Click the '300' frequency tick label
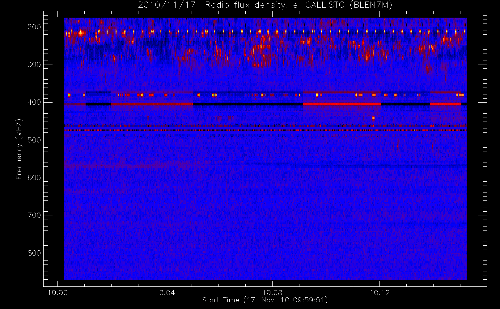 pyautogui.click(x=34, y=65)
